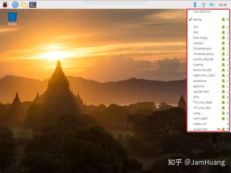This screenshot has width=231, height=173.
Task: Select the MERCURY_C522 network entry
Action: click(208, 76)
